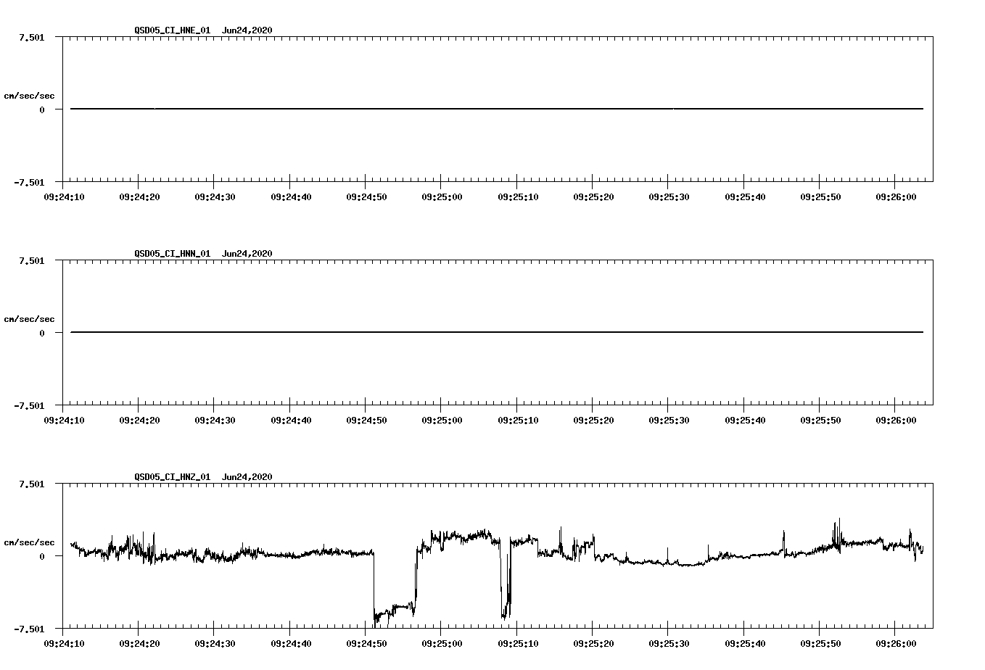
Task: Select the 7.501 label on HNZ plot
Action: point(32,484)
